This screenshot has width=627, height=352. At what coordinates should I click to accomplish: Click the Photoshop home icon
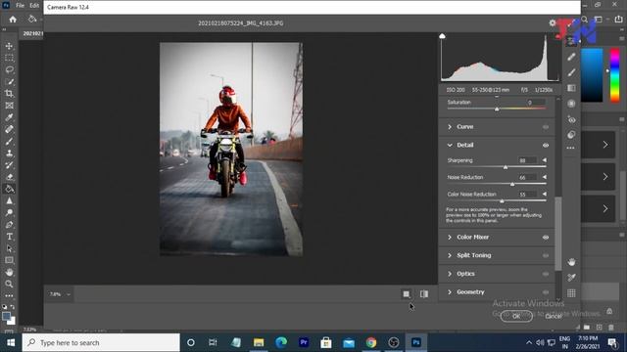[x=13, y=20]
